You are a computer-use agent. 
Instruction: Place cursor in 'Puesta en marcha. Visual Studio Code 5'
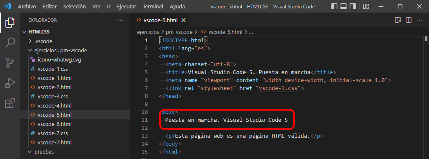[226, 120]
